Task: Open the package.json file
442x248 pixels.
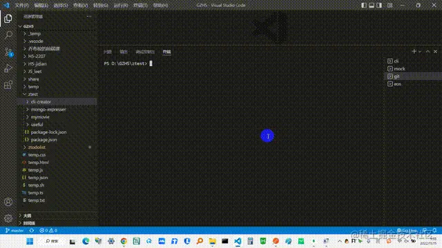Action: tap(57, 140)
